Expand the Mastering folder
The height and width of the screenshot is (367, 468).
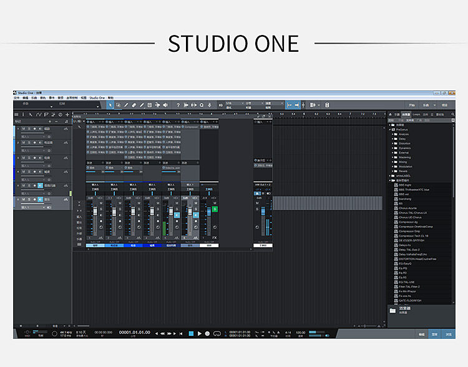click(x=392, y=157)
